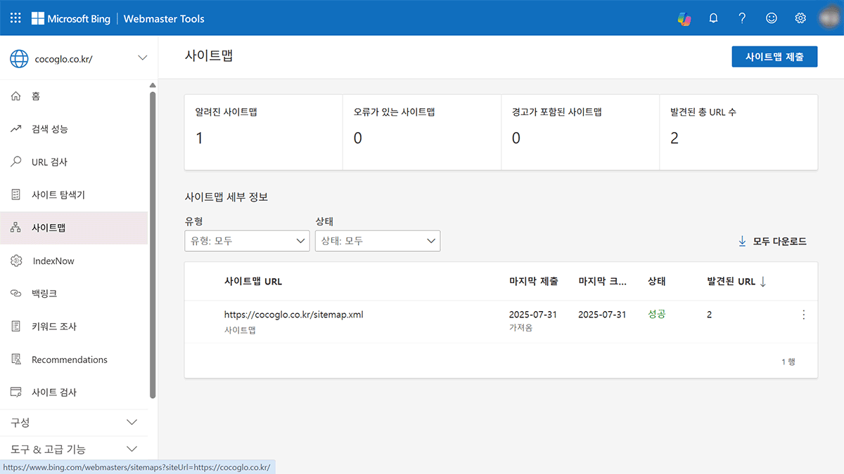Image resolution: width=844 pixels, height=474 pixels.
Task: Open the feedback smiley icon
Action: pos(772,19)
